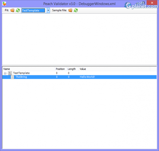Image resolution: width=159 pixels, height=151 pixels.
Task: Click the HelloWorld! value cell
Action: (87, 77)
